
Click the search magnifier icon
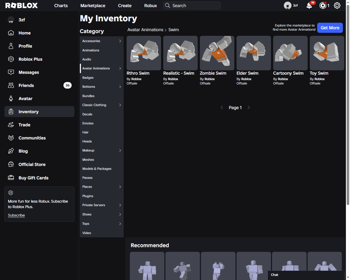(x=168, y=5)
